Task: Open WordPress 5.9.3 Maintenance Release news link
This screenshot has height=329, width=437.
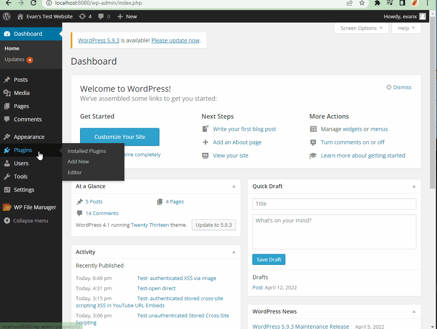Action: 301,326
